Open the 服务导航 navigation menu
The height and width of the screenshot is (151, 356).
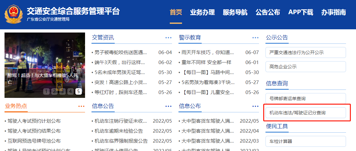click(x=235, y=13)
